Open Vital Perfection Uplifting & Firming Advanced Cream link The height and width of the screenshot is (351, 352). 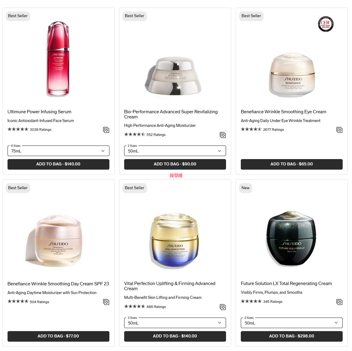[170, 286]
